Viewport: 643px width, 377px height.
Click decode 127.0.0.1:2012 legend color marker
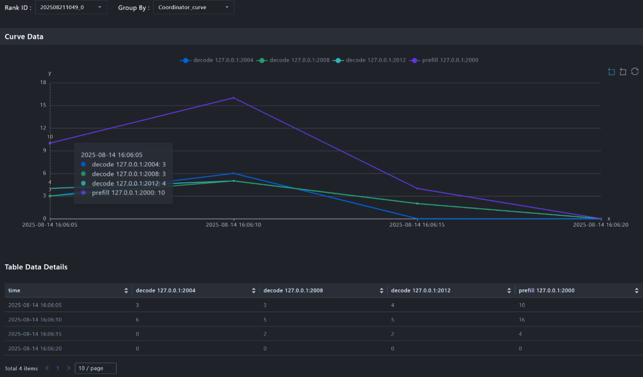[338, 60]
